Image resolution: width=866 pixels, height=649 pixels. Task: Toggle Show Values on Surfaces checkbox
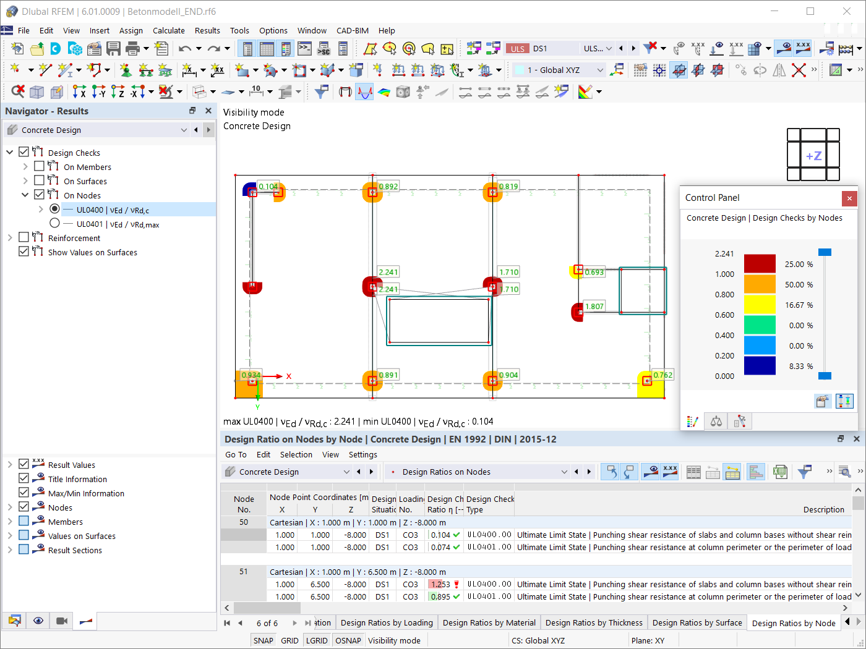[x=24, y=252]
